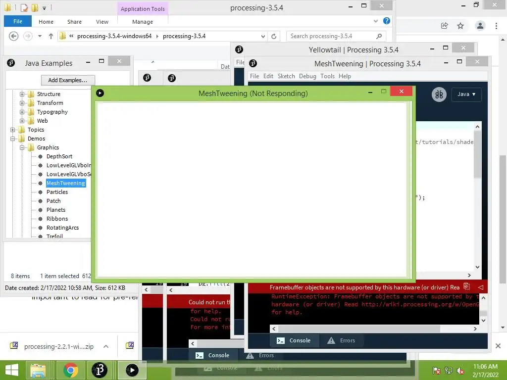Open File Explorer from taskbar
The height and width of the screenshot is (380, 507).
point(39,370)
